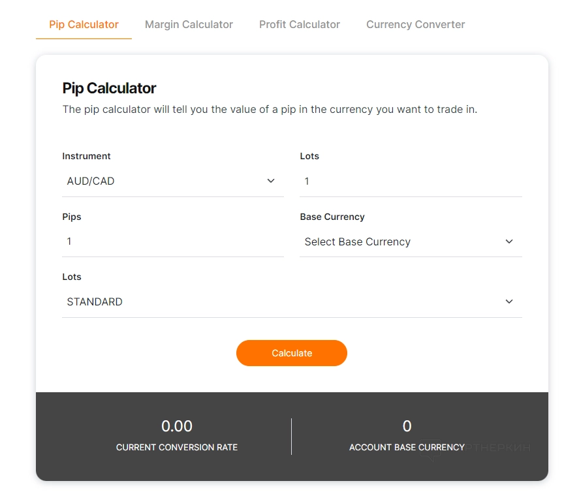Open the AUD/CAD Instrument dropdown

tap(163, 181)
